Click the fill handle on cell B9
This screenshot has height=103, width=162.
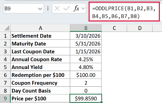point(101,102)
